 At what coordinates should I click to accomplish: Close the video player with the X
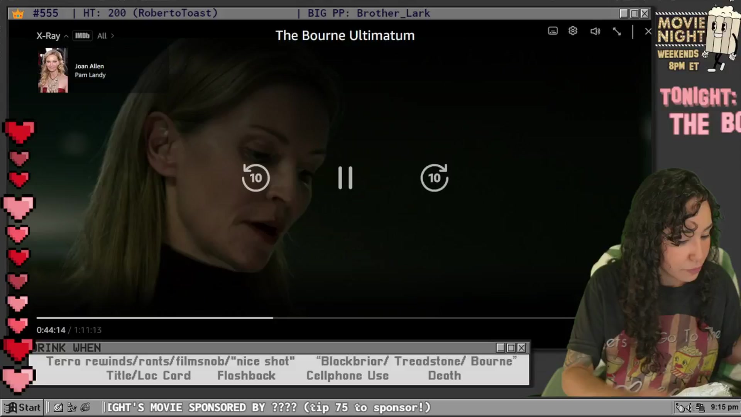click(648, 31)
